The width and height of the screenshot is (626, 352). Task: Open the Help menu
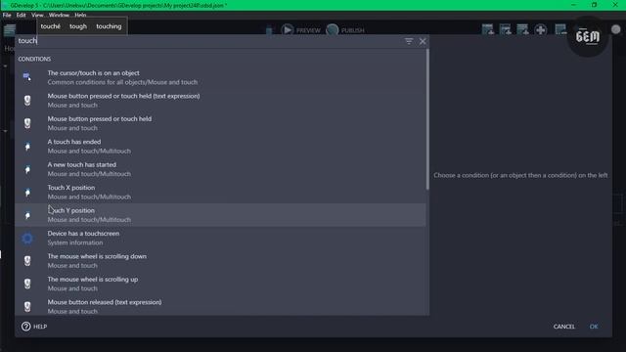pos(80,15)
